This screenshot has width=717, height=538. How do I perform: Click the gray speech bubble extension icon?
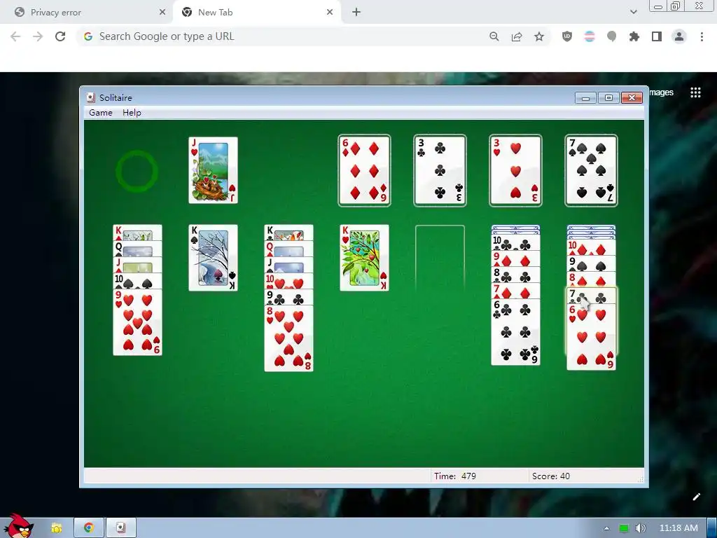[612, 36]
